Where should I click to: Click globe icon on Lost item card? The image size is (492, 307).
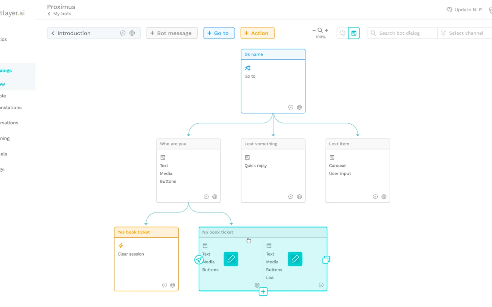coord(384,197)
